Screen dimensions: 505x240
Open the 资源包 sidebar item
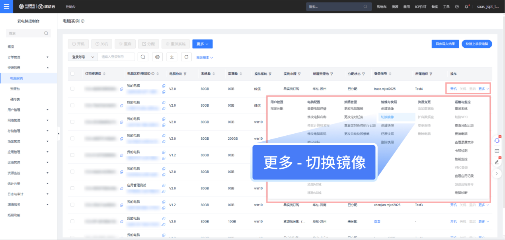[15, 89]
